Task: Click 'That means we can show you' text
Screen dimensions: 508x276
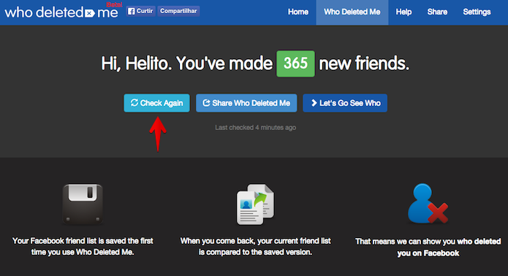Action: point(428,248)
